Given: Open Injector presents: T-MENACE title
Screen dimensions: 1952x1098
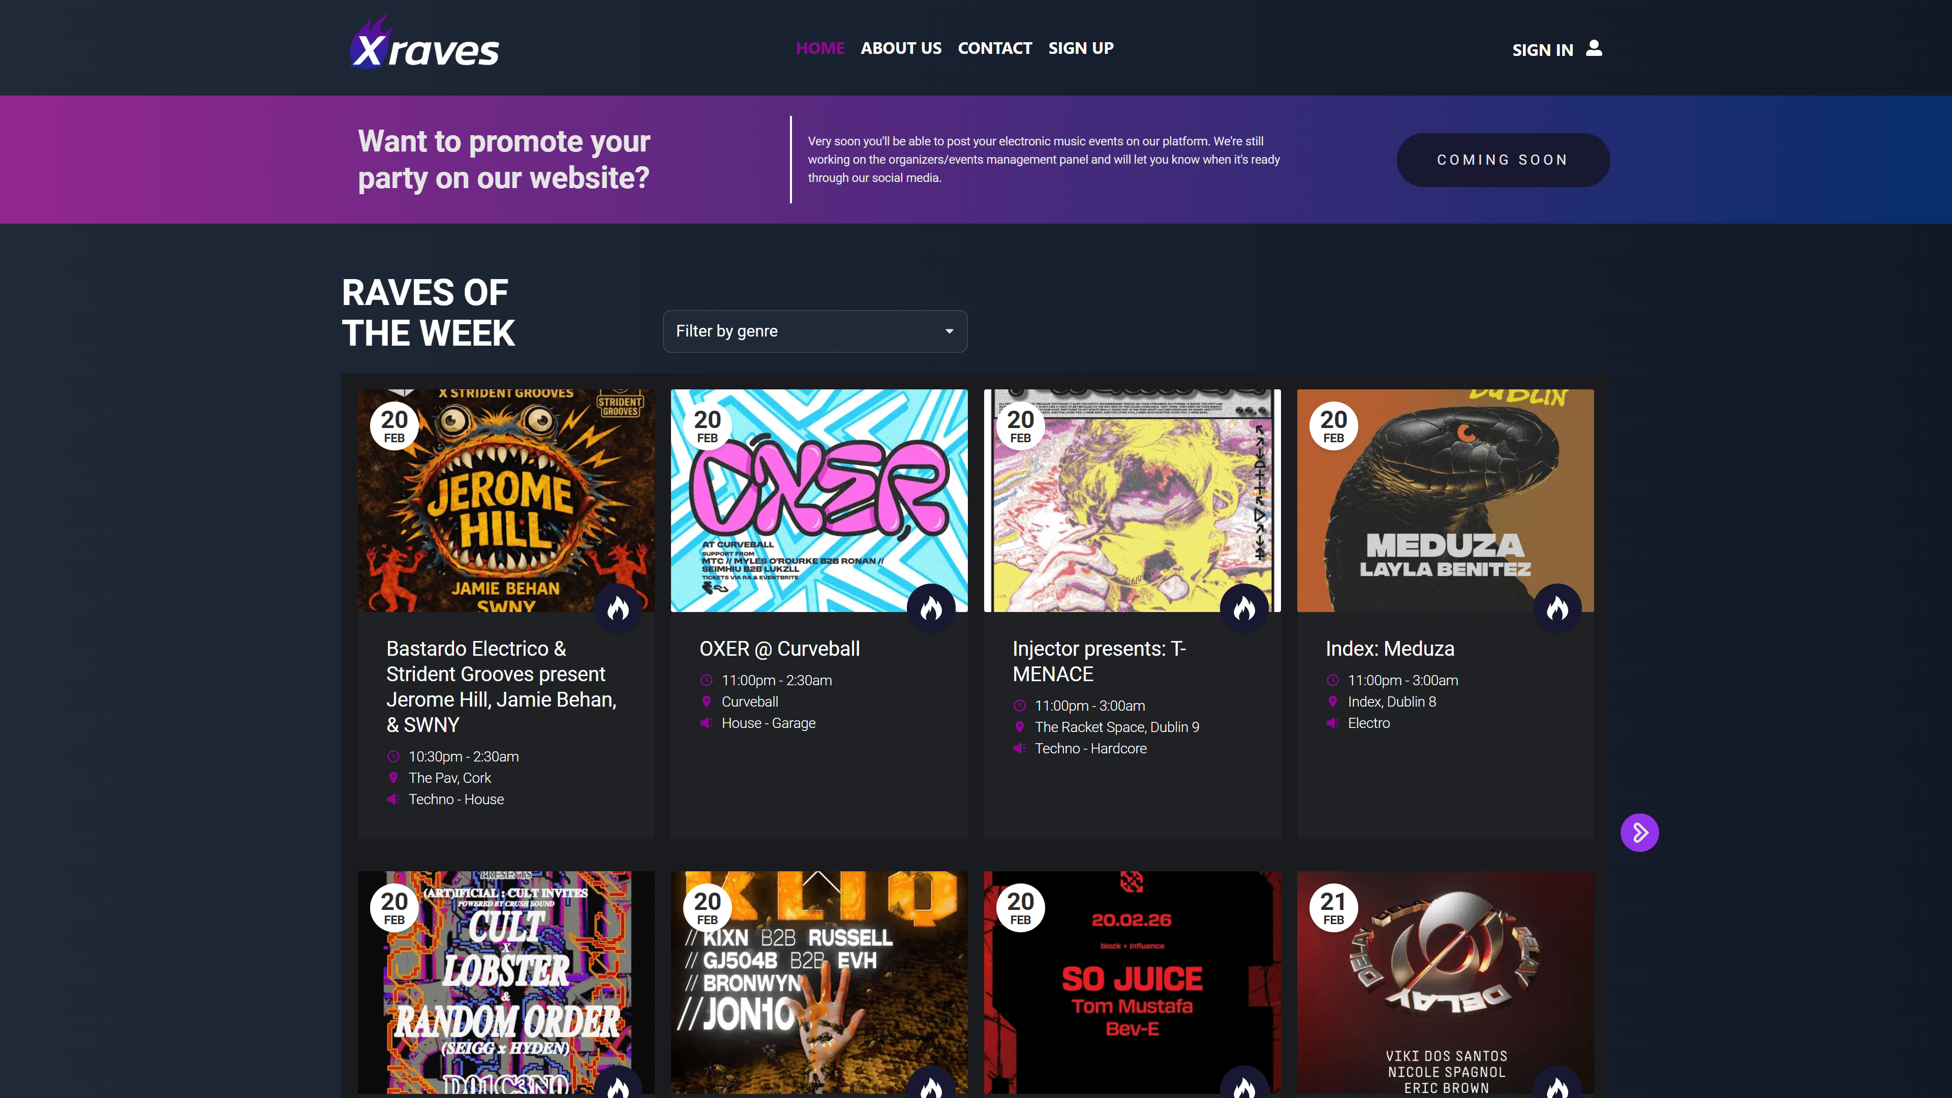Looking at the screenshot, I should click(x=1099, y=661).
